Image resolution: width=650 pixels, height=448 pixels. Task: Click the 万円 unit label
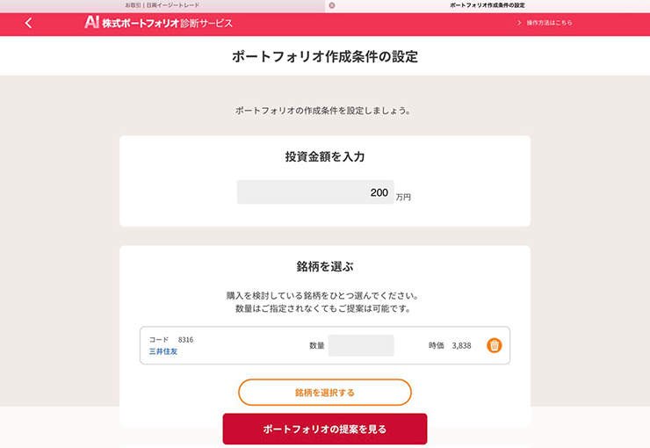pos(403,198)
